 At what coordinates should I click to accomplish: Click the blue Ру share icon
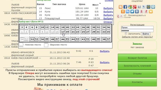[x=128, y=11]
